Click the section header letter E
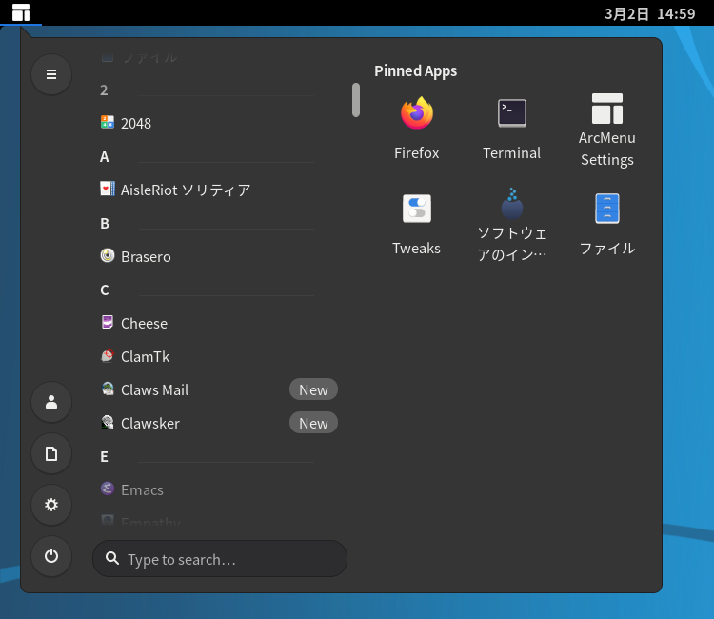Viewport: 714px width, 619px height. coord(105,456)
